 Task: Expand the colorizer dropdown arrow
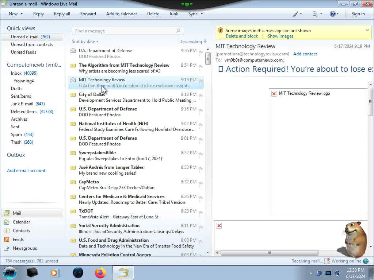point(301,14)
